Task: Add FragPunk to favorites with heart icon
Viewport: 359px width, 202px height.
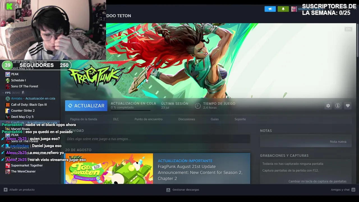Action: click(348, 106)
